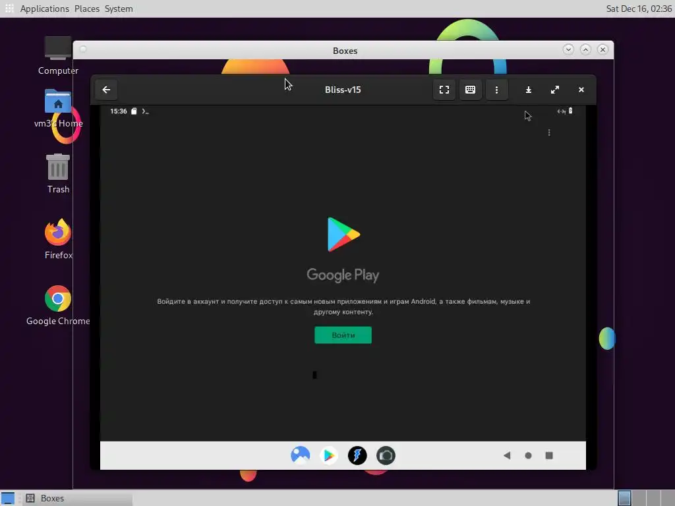
Task: Click the download arrow icon in header
Action: [528, 90]
